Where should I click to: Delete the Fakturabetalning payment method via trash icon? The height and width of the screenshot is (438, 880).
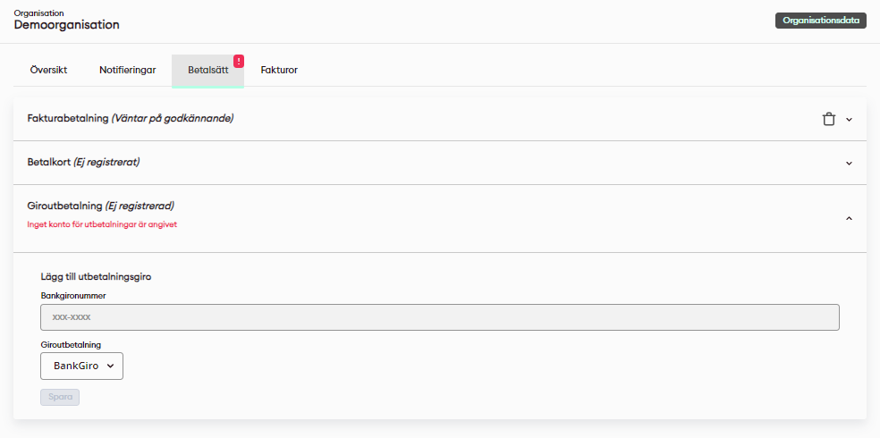click(829, 119)
